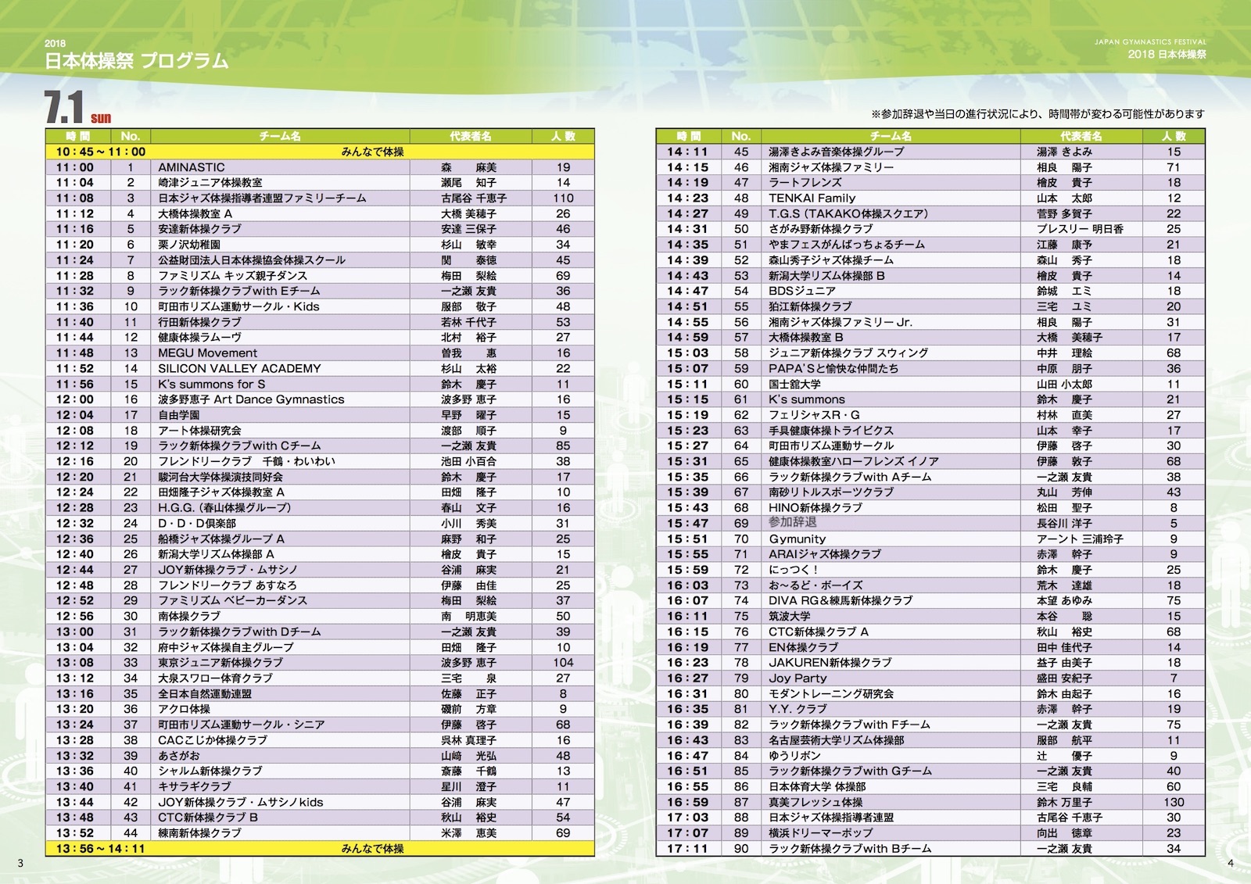Select the 'BDSジュニア' team
Screen dimensions: 1251x884
[802, 292]
